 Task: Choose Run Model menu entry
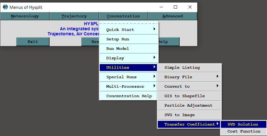pyautogui.click(x=128, y=49)
